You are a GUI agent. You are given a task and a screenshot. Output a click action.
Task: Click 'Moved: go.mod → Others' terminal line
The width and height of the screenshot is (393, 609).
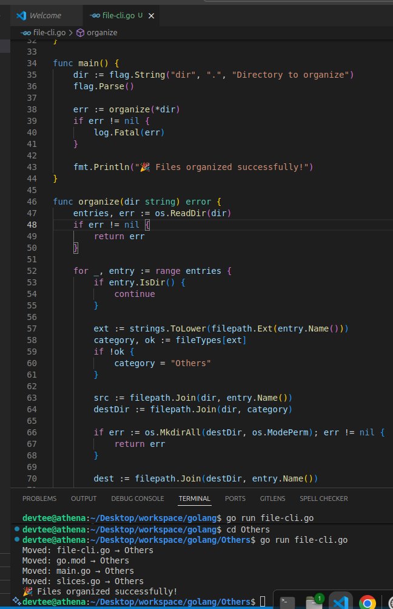click(x=76, y=561)
